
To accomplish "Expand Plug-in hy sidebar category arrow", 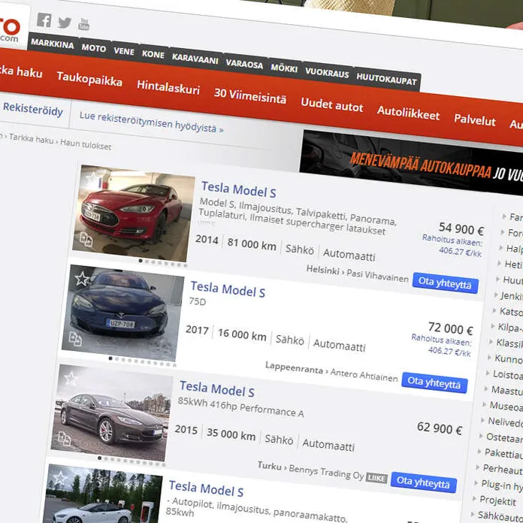I will 476,483.
